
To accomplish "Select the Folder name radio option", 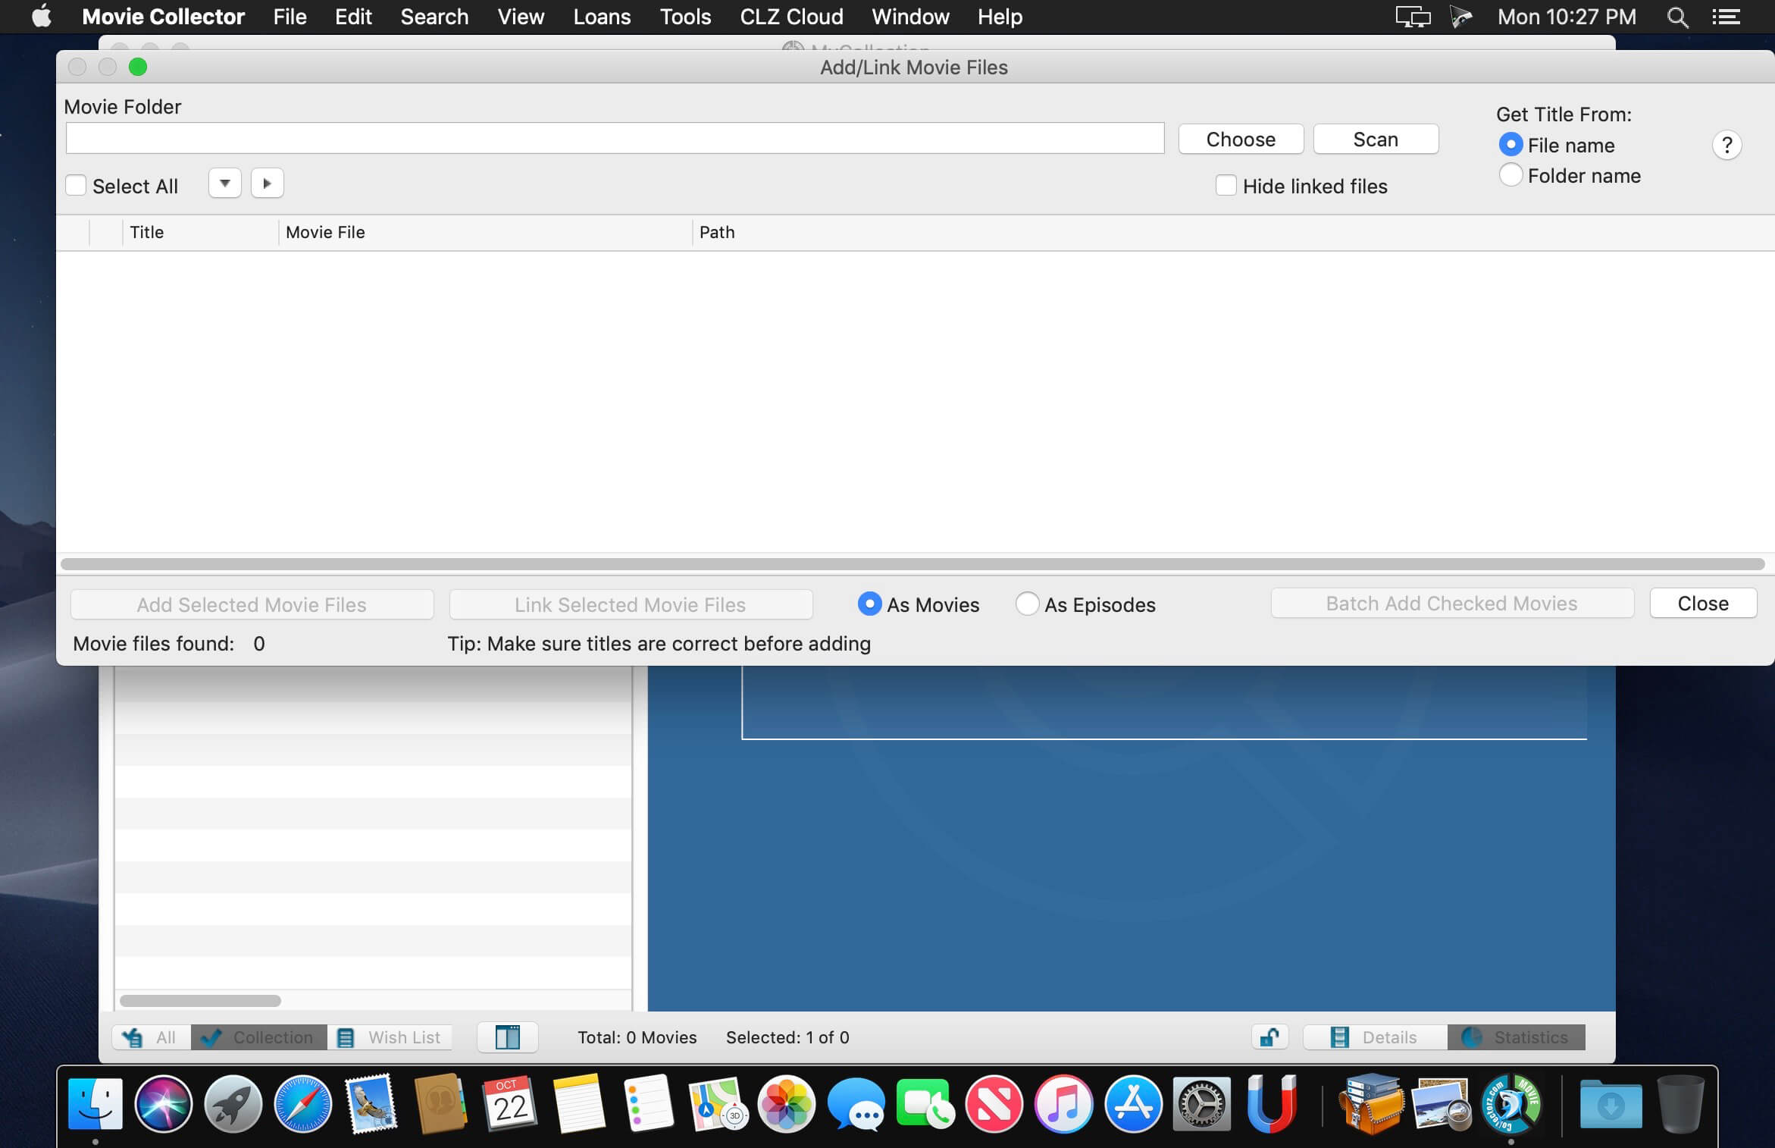I will tap(1510, 175).
